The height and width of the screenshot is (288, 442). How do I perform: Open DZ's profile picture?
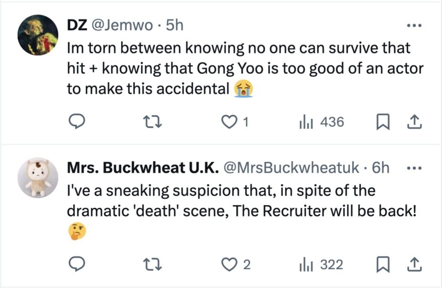pyautogui.click(x=37, y=35)
